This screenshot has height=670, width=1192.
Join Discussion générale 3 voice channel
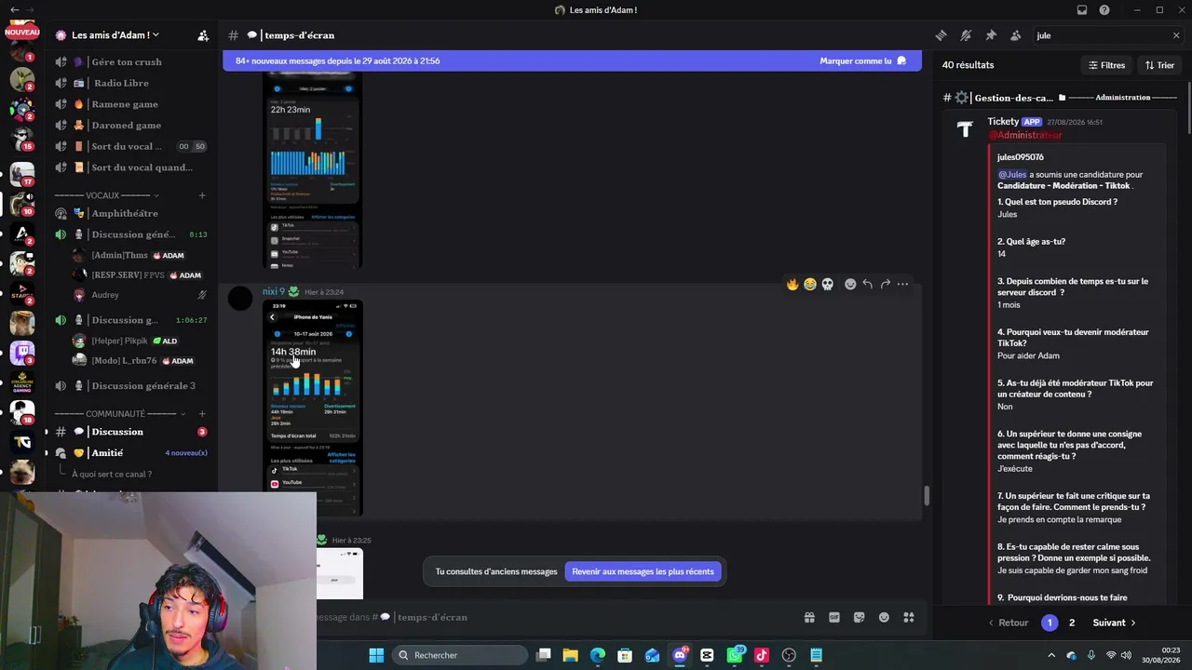(x=130, y=386)
